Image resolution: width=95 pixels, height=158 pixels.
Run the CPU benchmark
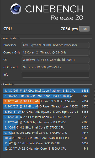(84, 29)
